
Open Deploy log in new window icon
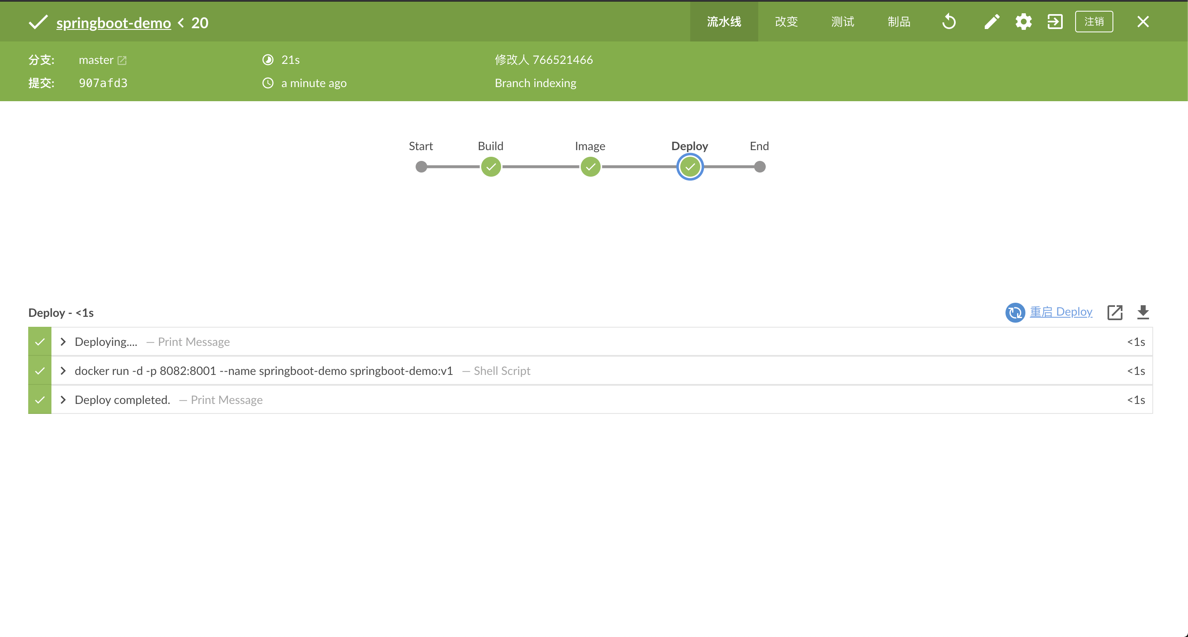[1115, 313]
